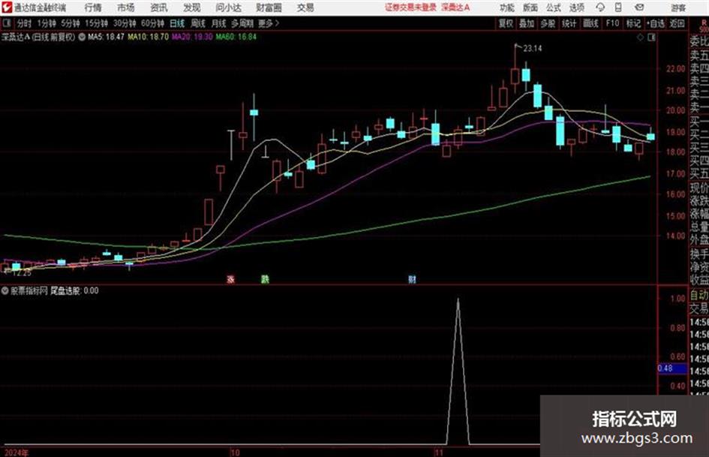Open the 问小达 menu

click(x=228, y=8)
